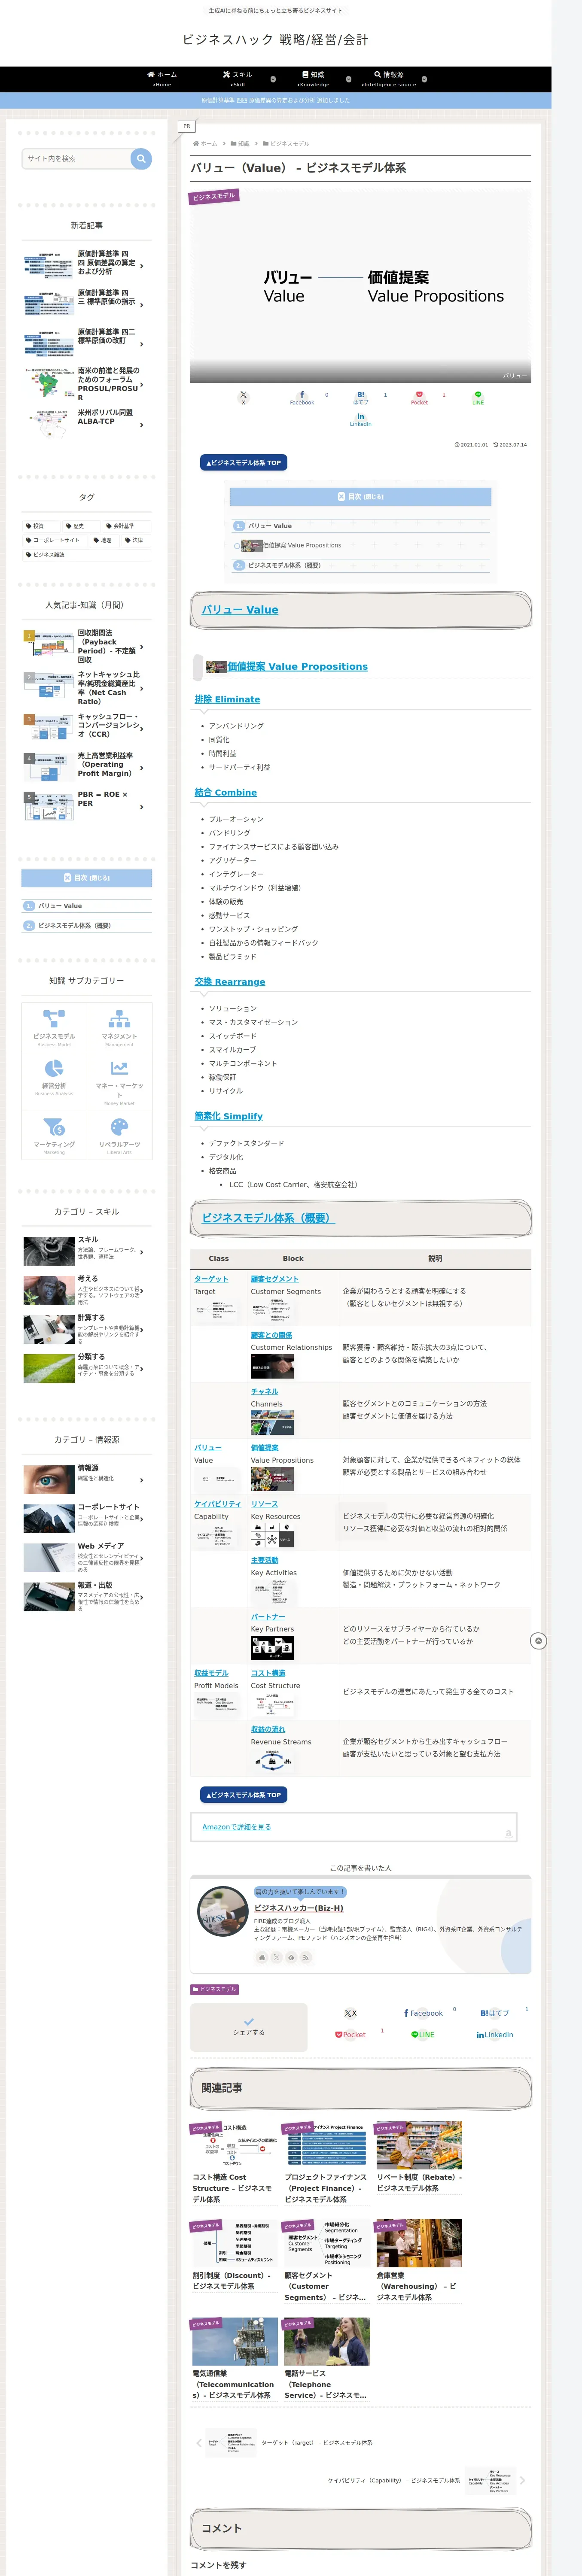Share on X from bottom share section
Image resolution: width=582 pixels, height=2576 pixels.
coord(350,2013)
